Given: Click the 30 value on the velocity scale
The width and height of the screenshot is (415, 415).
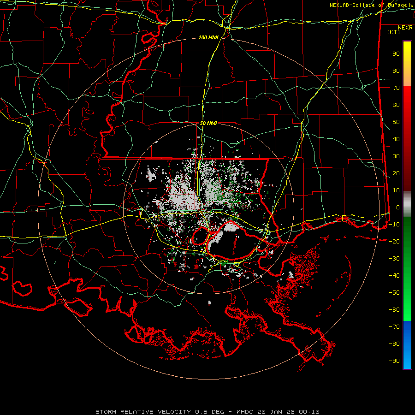Looking at the screenshot, I should tap(396, 156).
